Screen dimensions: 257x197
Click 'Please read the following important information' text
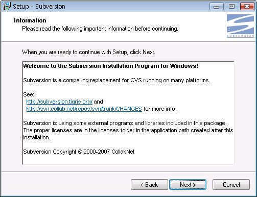[100, 29]
